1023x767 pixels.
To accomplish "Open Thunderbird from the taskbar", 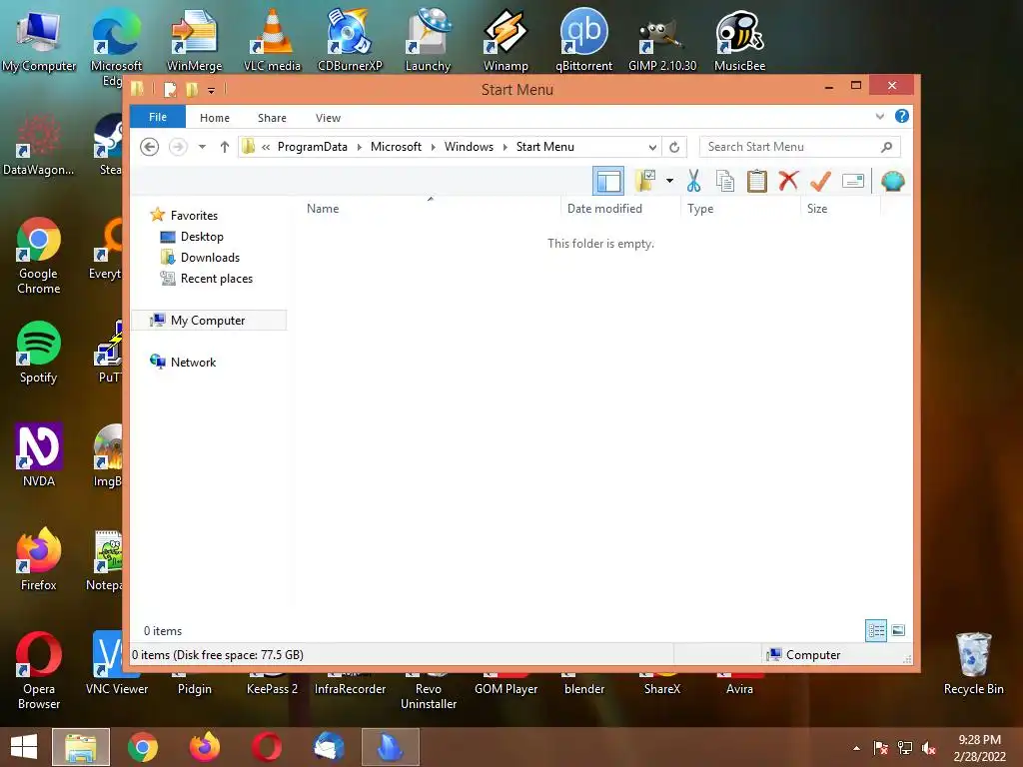I will click(x=328, y=747).
